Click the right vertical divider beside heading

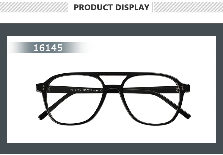pyautogui.click(x=153, y=7)
